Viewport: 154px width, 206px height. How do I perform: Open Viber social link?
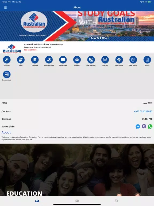tap(144, 127)
